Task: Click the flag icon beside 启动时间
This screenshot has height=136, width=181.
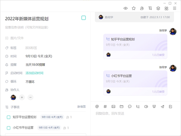Action: point(7,73)
